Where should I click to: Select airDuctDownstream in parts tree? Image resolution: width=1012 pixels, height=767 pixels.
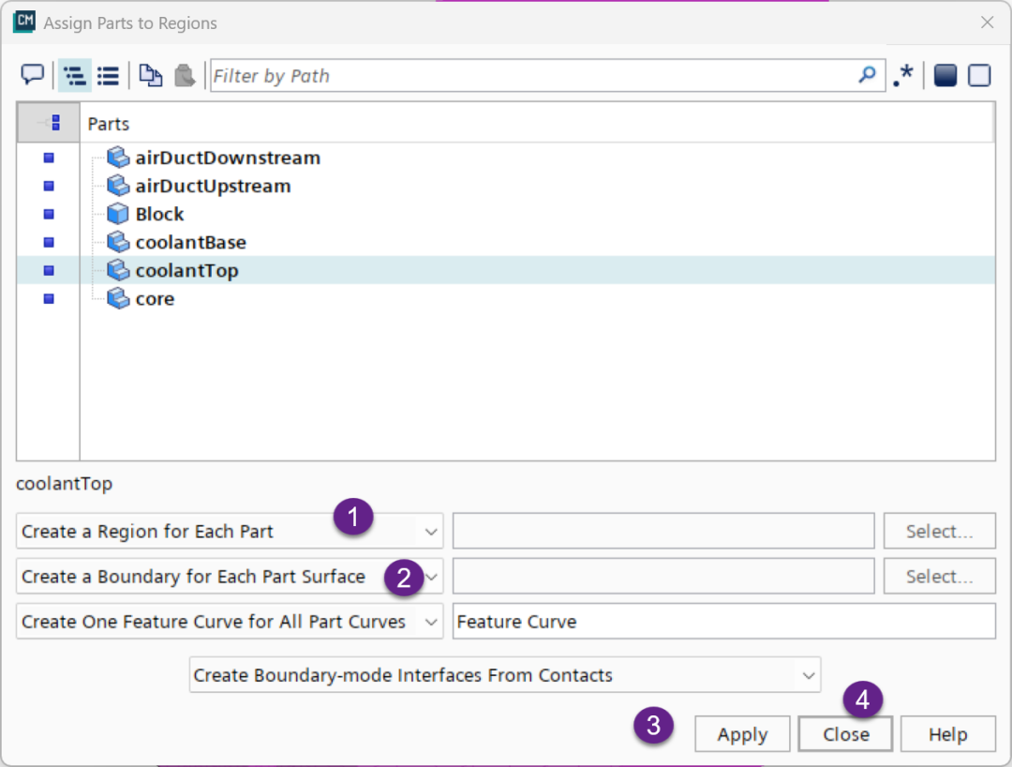click(228, 158)
